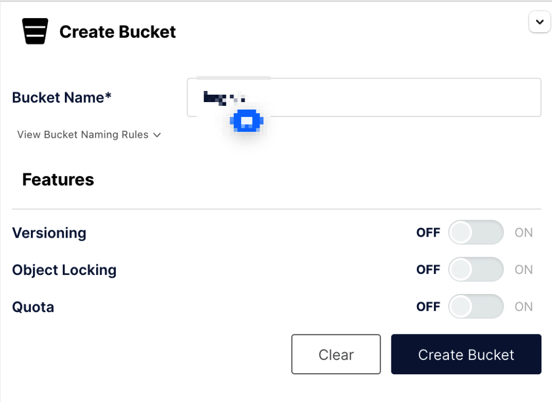Click the OFF label for Object Locking
Screen dimensions: 552x402
[x=428, y=270]
